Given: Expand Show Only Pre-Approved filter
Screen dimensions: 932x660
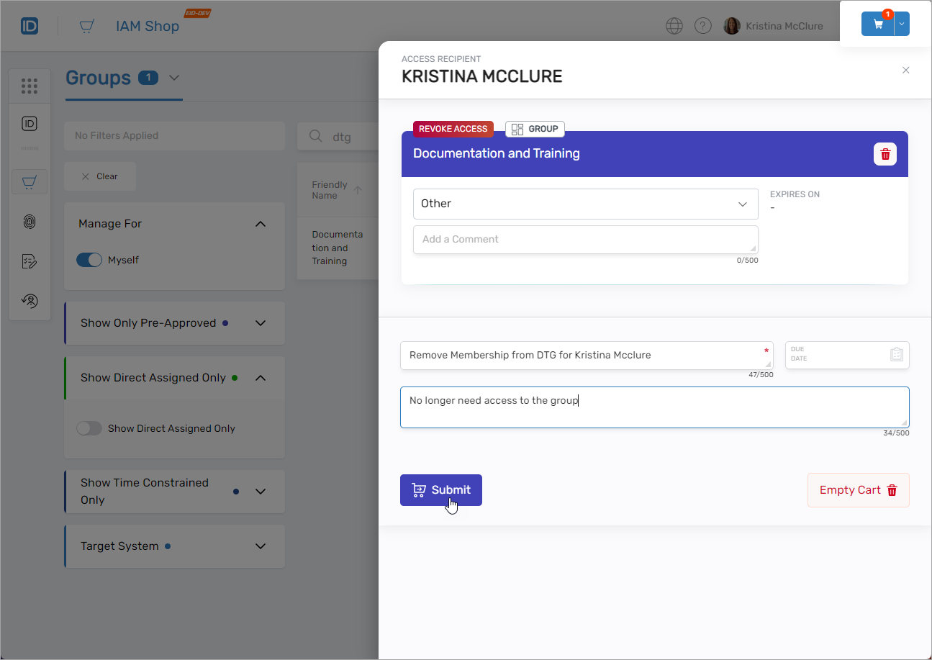Looking at the screenshot, I should tap(261, 323).
